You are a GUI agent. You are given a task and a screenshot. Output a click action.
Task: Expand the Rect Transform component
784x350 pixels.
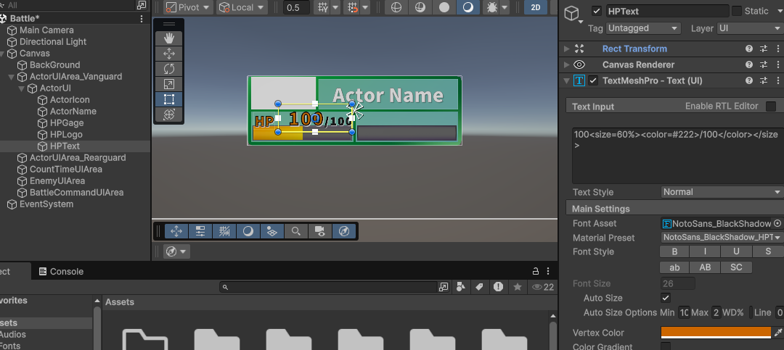coord(567,49)
